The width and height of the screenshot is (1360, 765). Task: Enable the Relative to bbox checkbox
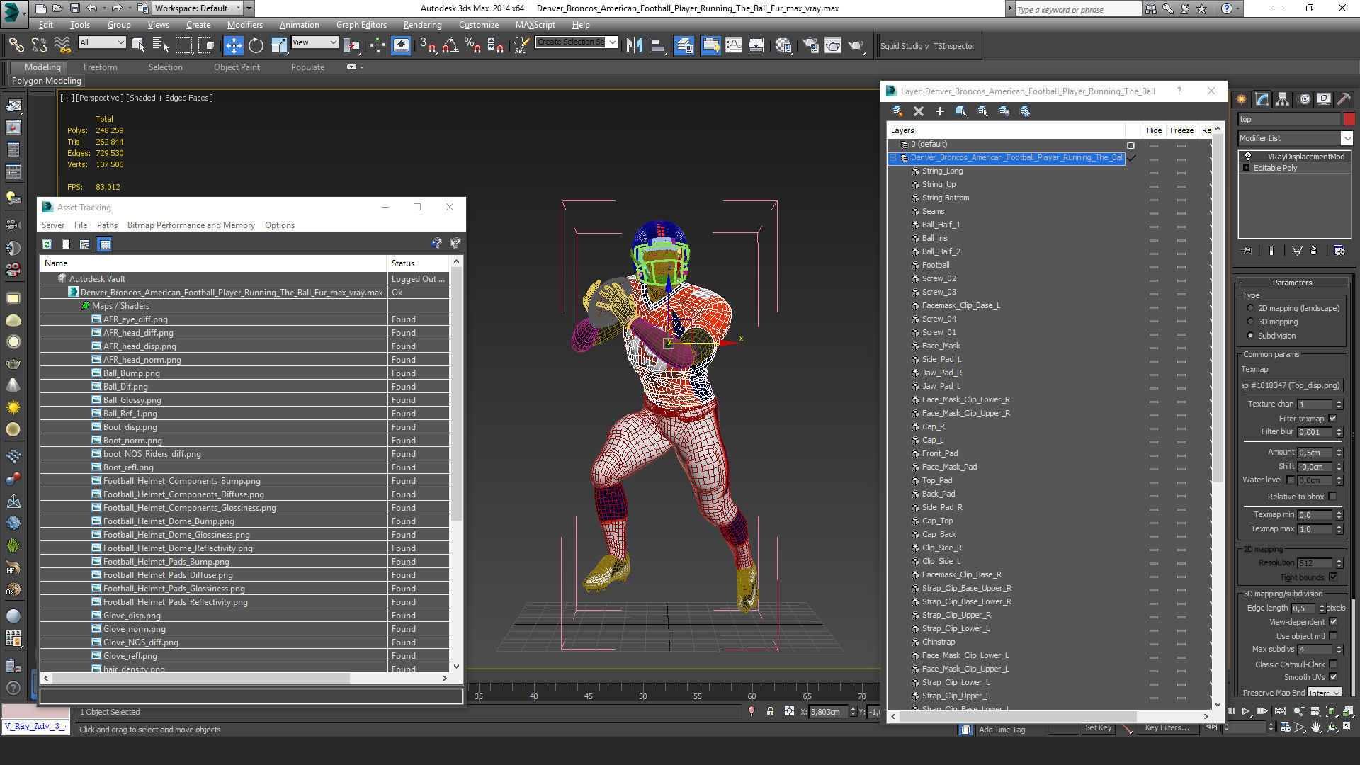(x=1333, y=497)
